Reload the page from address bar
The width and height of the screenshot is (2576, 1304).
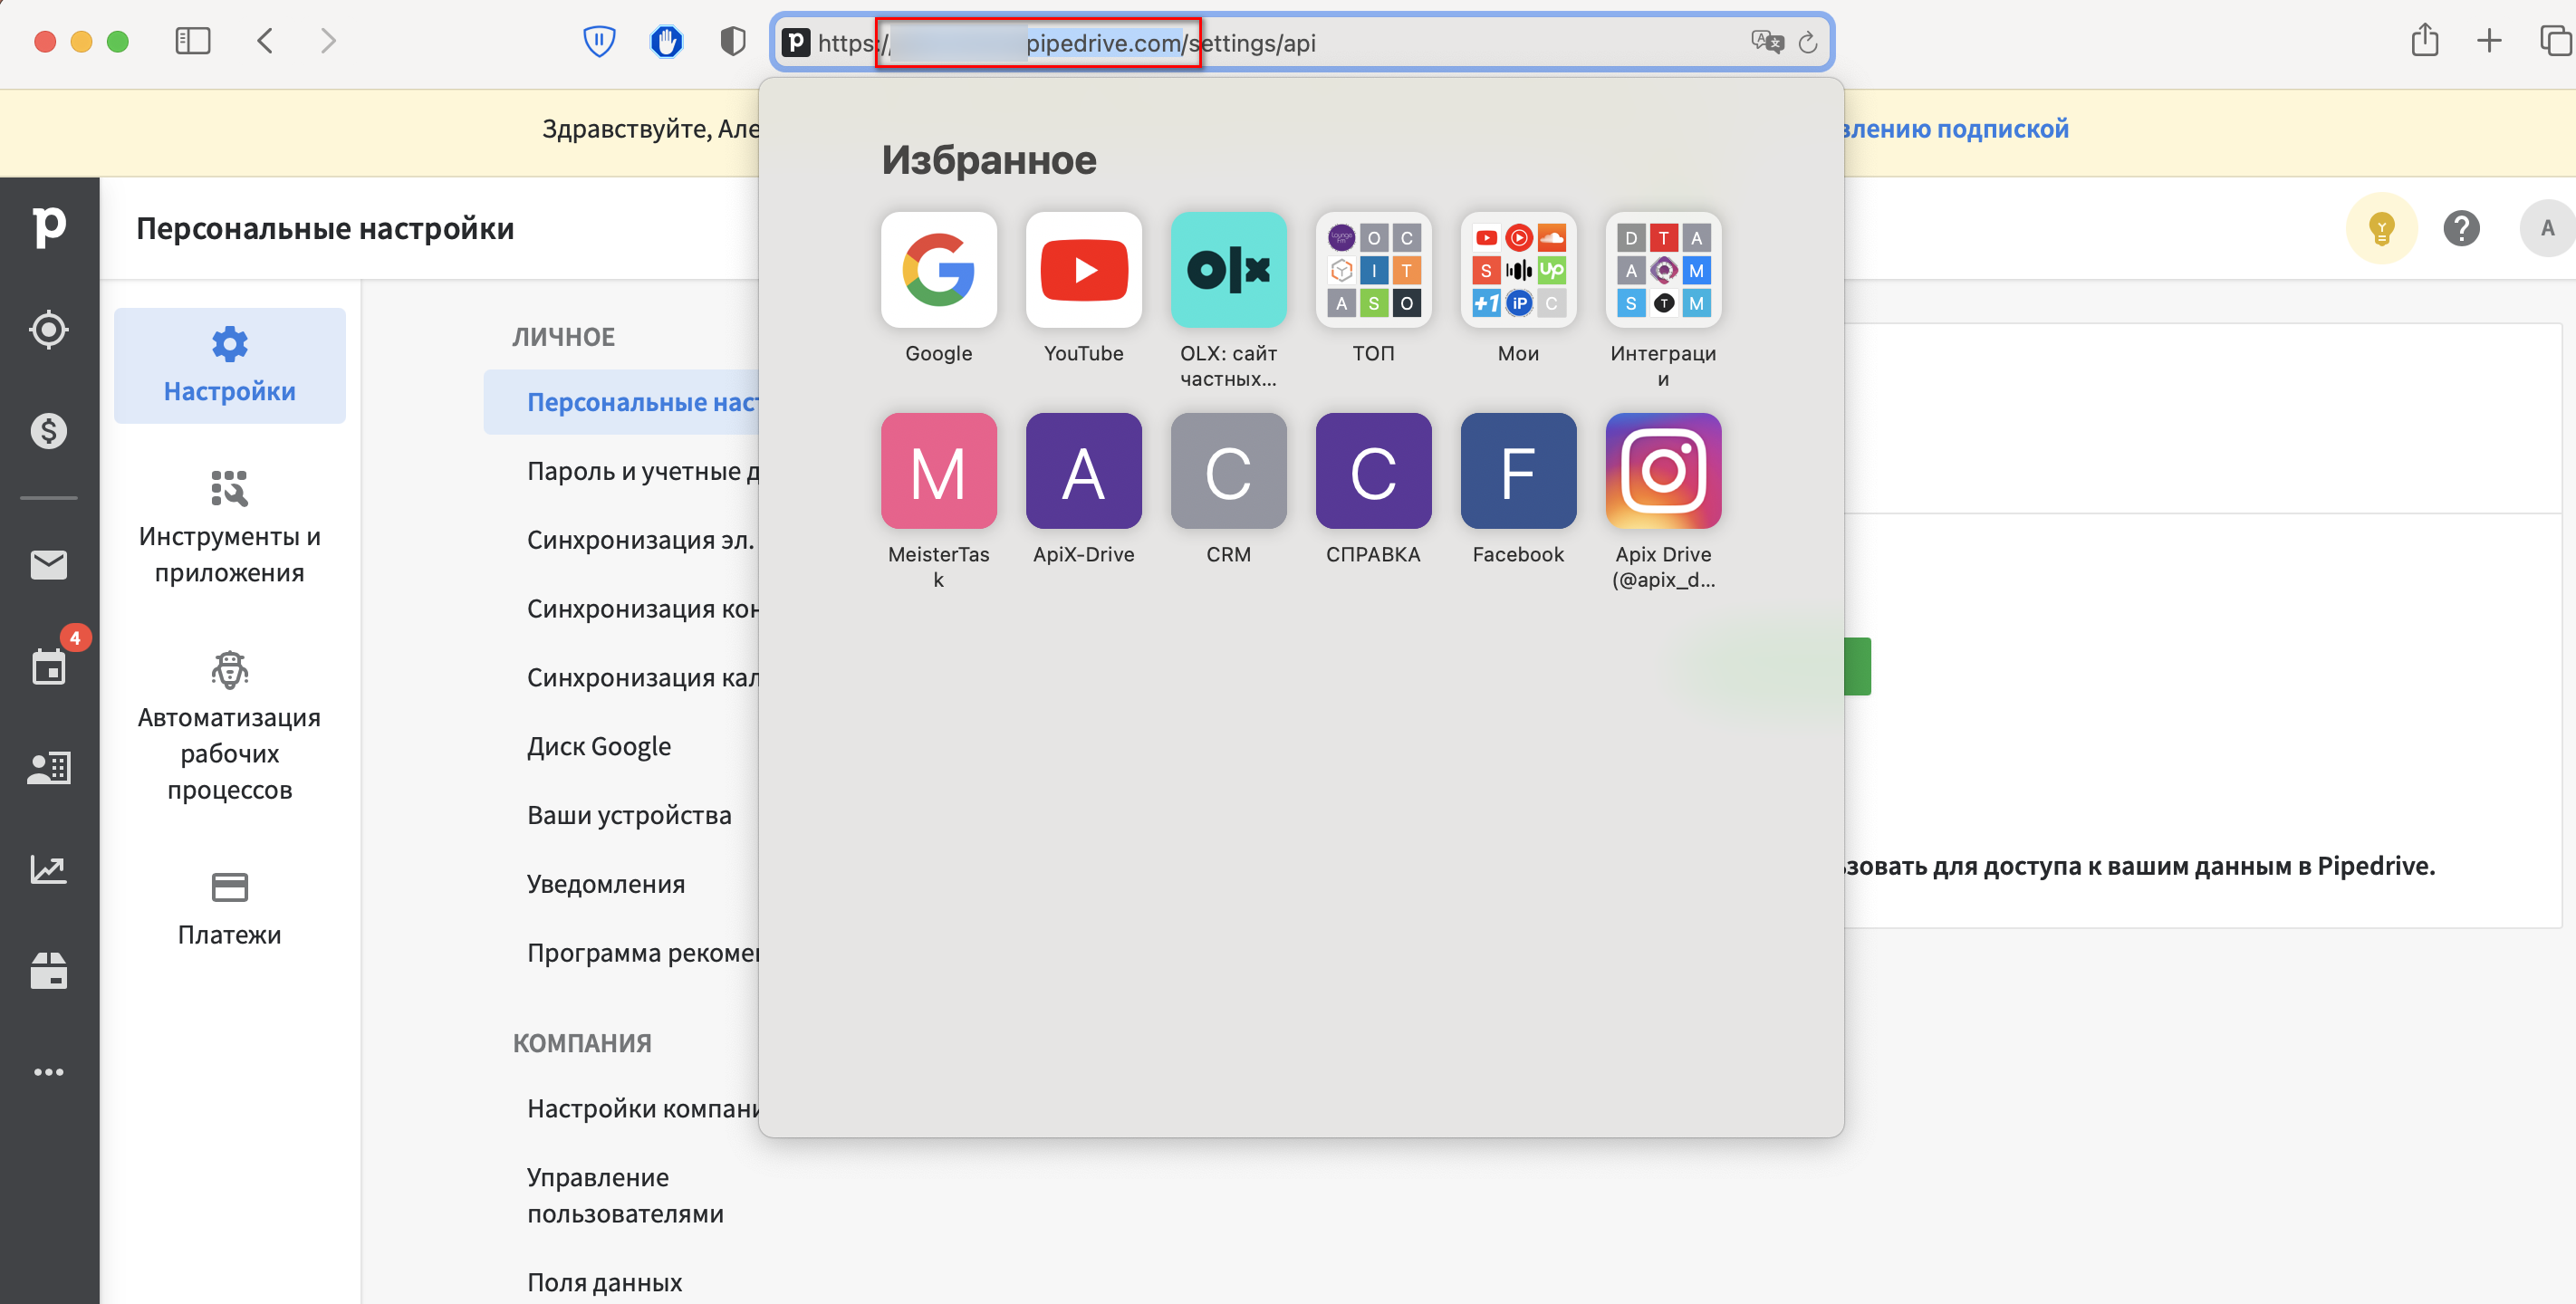tap(1807, 42)
